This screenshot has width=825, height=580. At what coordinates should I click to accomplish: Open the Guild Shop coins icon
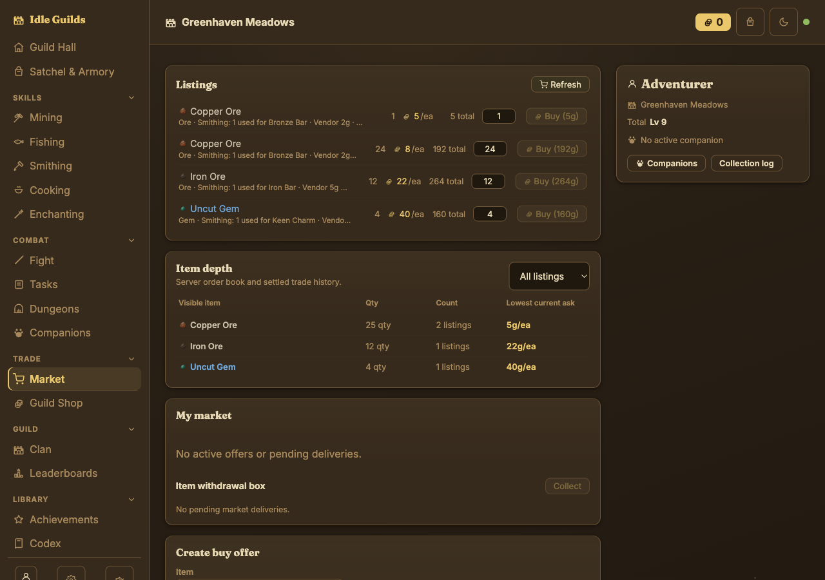[19, 403]
